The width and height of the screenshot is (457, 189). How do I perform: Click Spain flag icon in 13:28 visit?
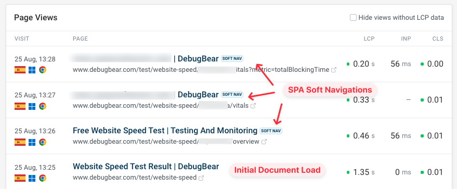coord(20,70)
